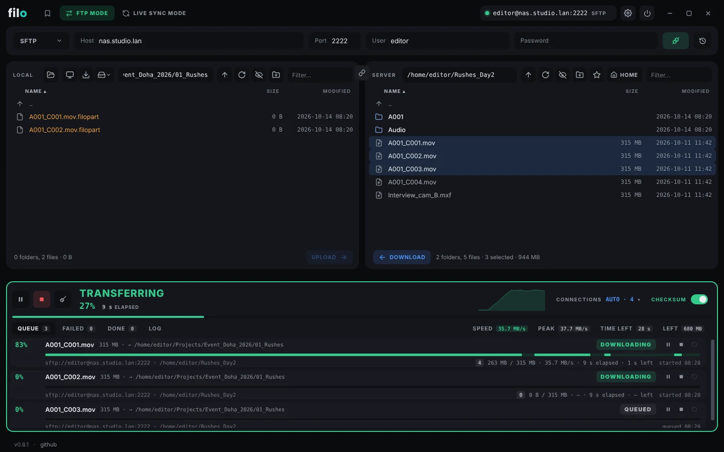Open the Log tab
The width and height of the screenshot is (724, 452).
155,328
